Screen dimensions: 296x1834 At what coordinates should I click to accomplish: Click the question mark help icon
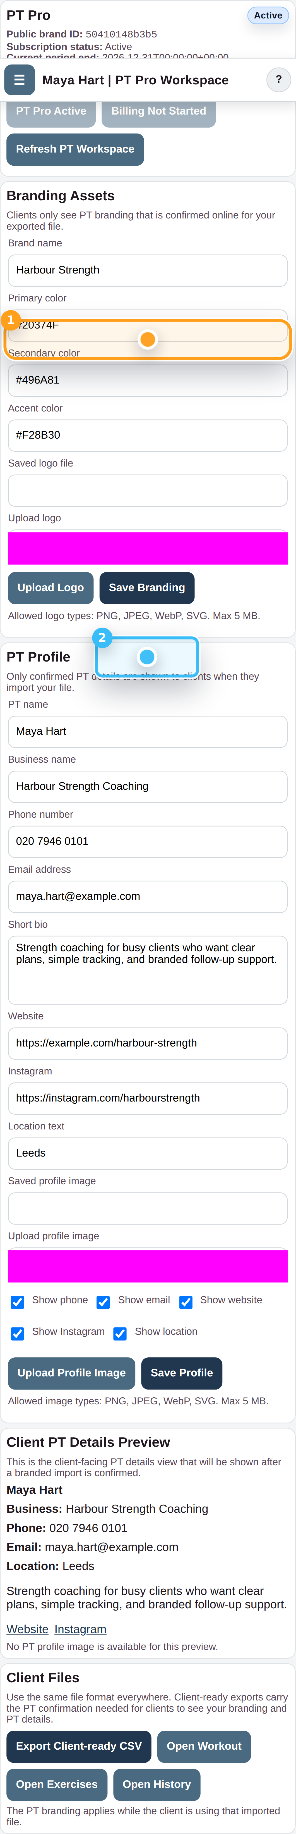278,80
